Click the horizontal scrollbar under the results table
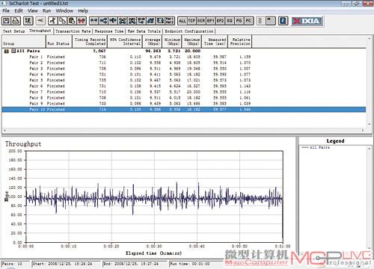The height and width of the screenshot is (269, 374). 184,130
